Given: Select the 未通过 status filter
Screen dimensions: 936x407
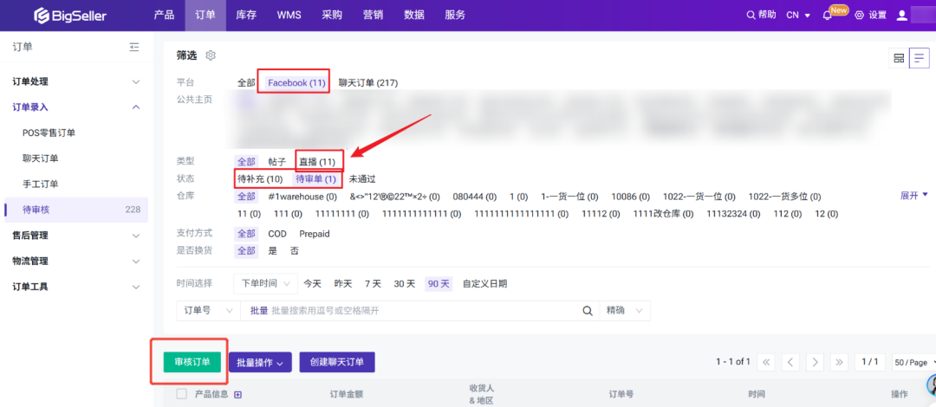Looking at the screenshot, I should (364, 179).
